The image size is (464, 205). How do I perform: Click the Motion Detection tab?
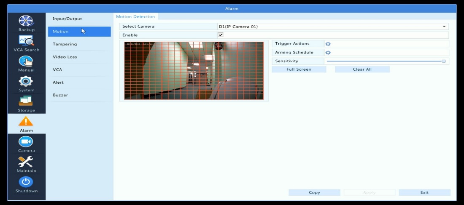tap(135, 17)
